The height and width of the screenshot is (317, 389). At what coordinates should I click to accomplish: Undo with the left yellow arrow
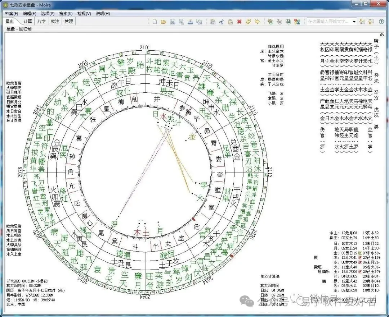click(248, 22)
